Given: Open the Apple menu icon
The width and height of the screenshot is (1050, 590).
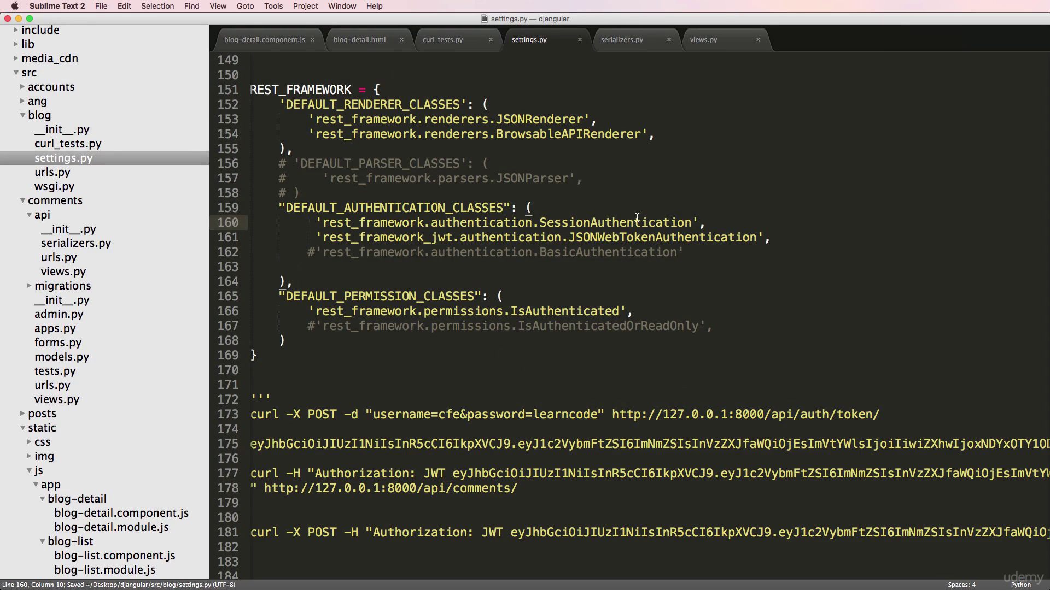Looking at the screenshot, I should (15, 6).
